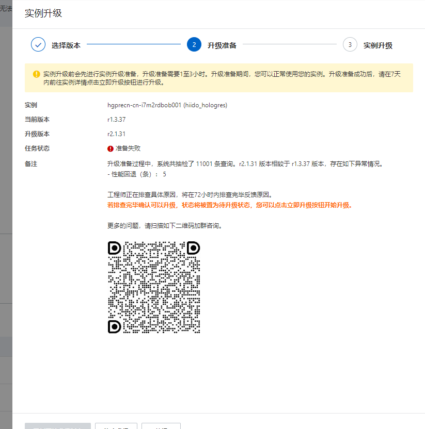Click the orange highlighted upgrade notice text
425x429 pixels.
tap(230, 205)
